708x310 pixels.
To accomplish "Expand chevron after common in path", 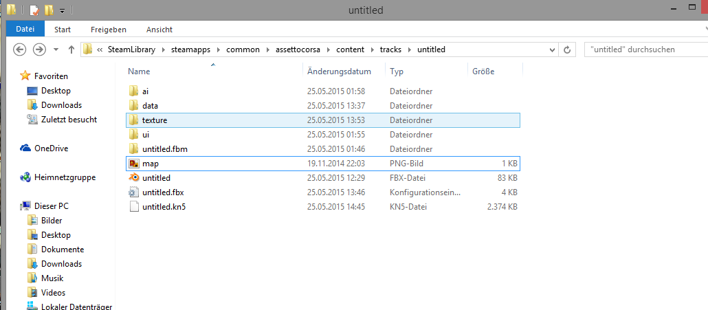I will (x=267, y=49).
